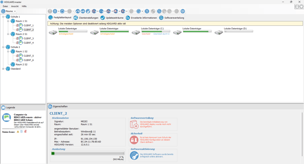Open dropdown arrow beside the snowflake icon
The image size is (304, 164).
coord(59,11)
